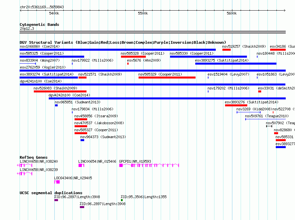
Task: Select the 5500k ruler tick label
Action: pos(143,13)
